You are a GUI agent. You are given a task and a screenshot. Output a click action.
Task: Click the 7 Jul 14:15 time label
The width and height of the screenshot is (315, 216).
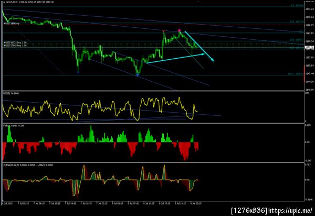[x=70, y=203]
